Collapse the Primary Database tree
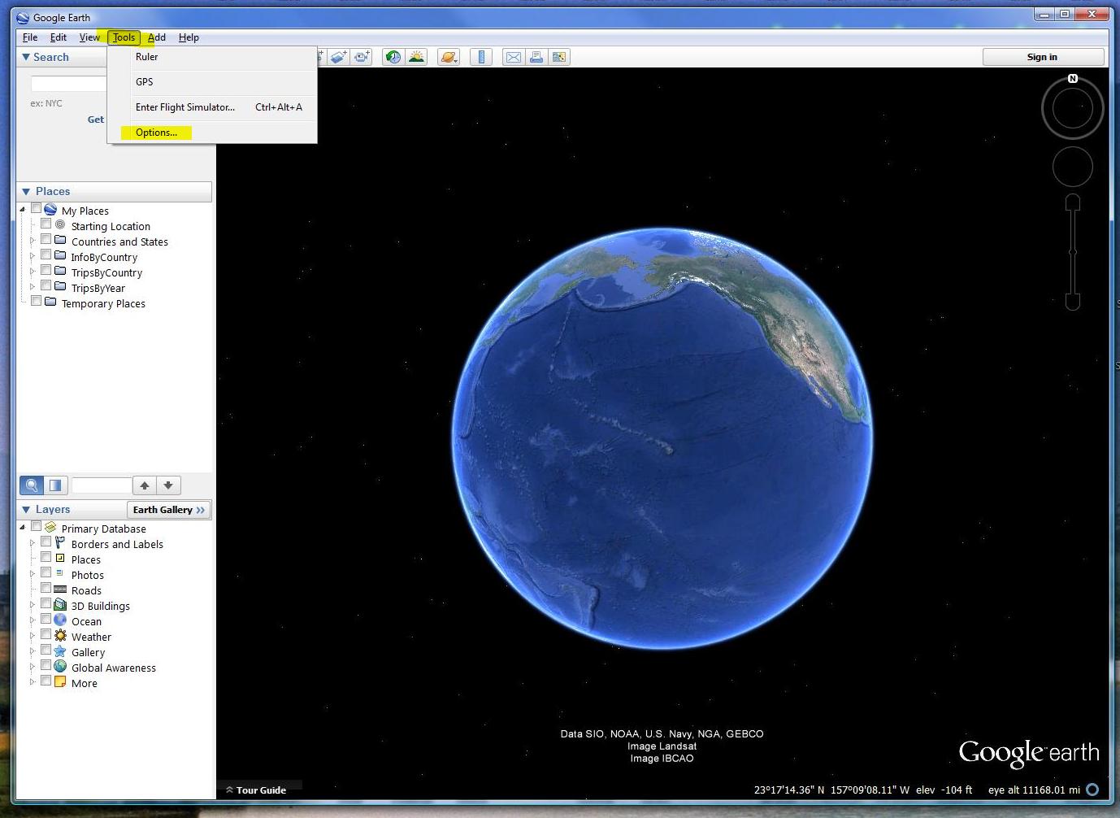Viewport: 1120px width, 818px height. coord(23,528)
